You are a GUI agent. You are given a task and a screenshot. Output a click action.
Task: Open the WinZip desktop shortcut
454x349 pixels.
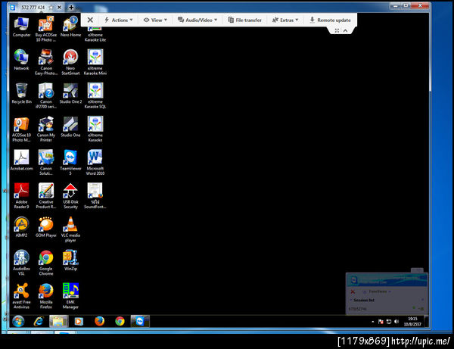click(70, 260)
